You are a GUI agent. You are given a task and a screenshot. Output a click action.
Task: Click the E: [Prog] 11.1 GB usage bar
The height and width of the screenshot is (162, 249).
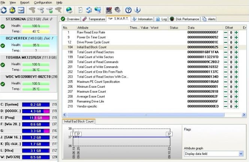pyautogui.click(x=36, y=118)
